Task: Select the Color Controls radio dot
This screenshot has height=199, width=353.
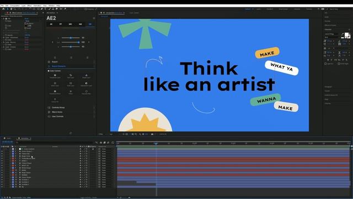Action: pyautogui.click(x=49, y=71)
